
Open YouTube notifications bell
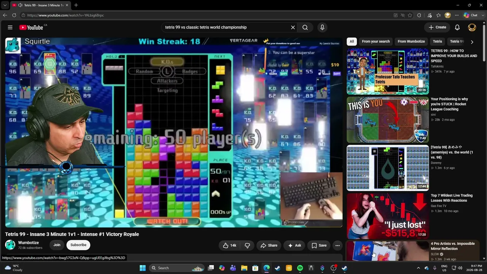click(x=457, y=27)
